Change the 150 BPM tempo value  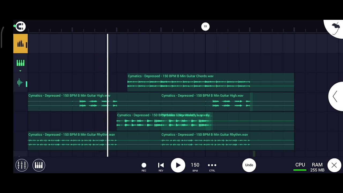point(195,166)
